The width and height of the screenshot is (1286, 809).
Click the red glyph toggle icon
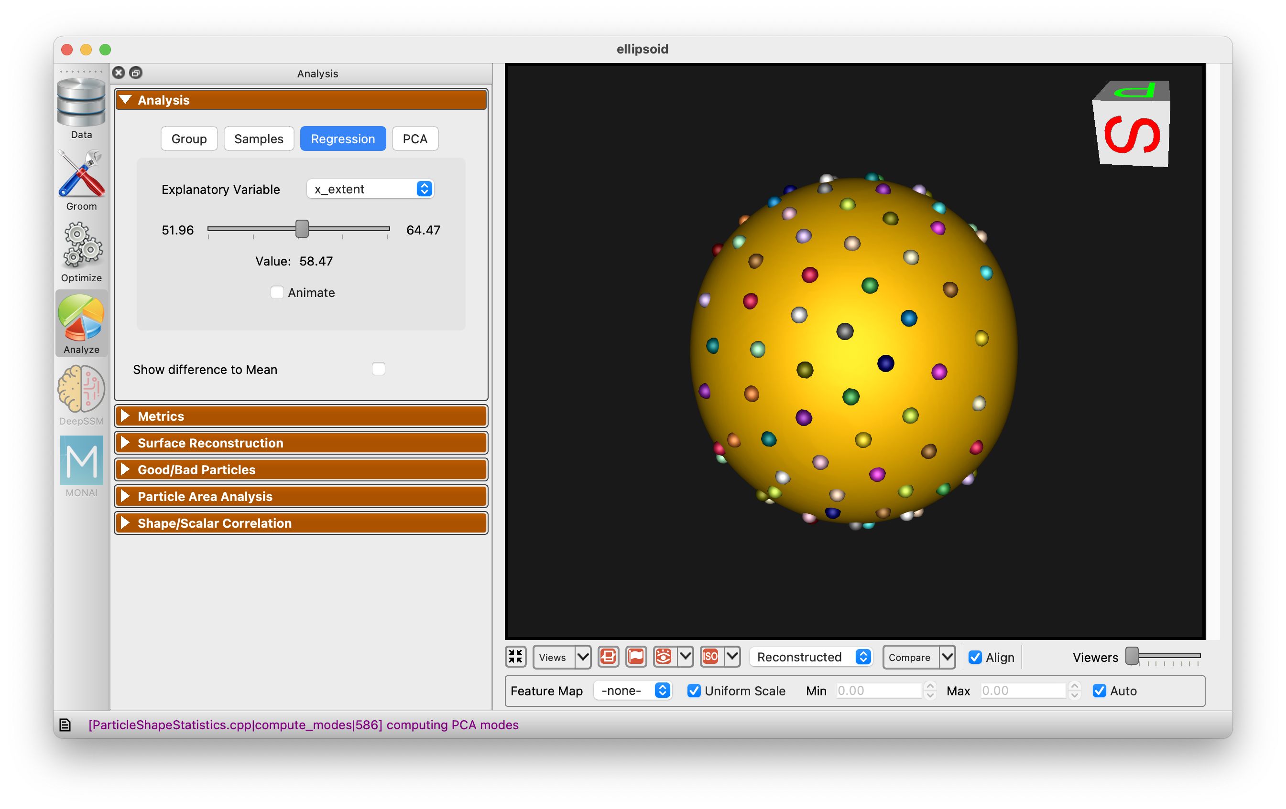pos(608,657)
